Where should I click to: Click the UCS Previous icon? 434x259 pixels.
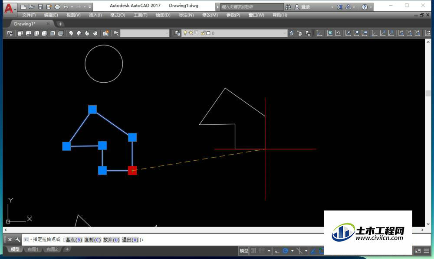pos(338,33)
